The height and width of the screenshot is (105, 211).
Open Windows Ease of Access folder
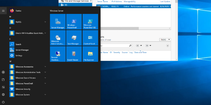(x=28, y=78)
